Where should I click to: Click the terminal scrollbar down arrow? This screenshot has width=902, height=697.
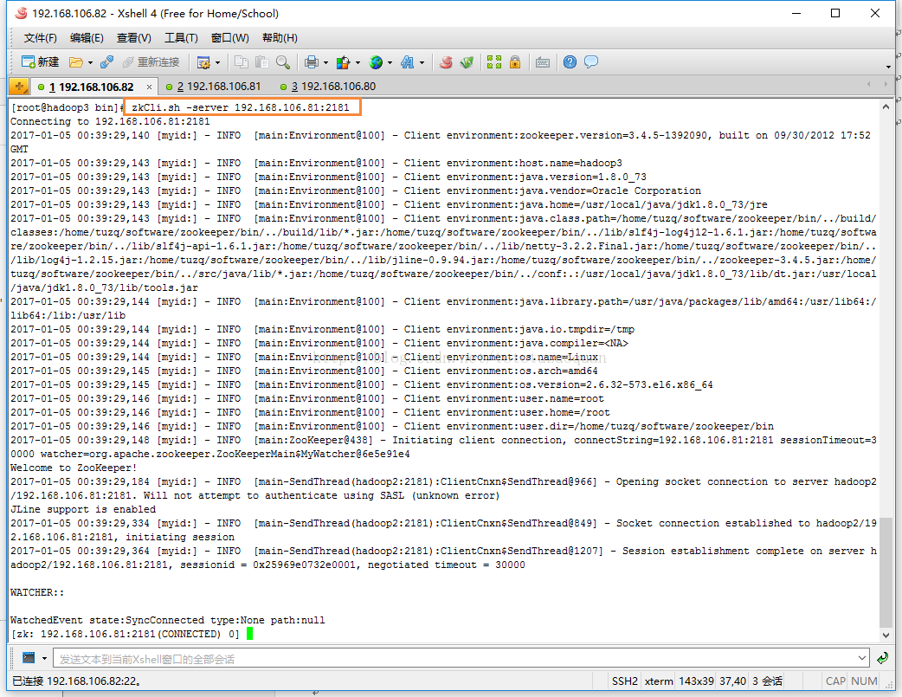(x=886, y=636)
